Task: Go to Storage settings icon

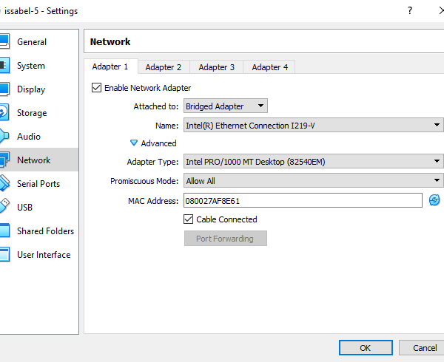Action: click(x=4, y=113)
